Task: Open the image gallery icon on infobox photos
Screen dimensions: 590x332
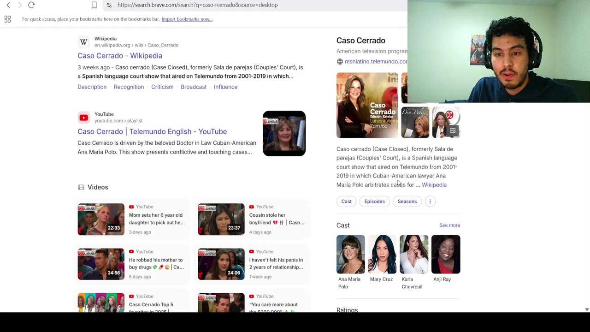Action: click(x=453, y=131)
